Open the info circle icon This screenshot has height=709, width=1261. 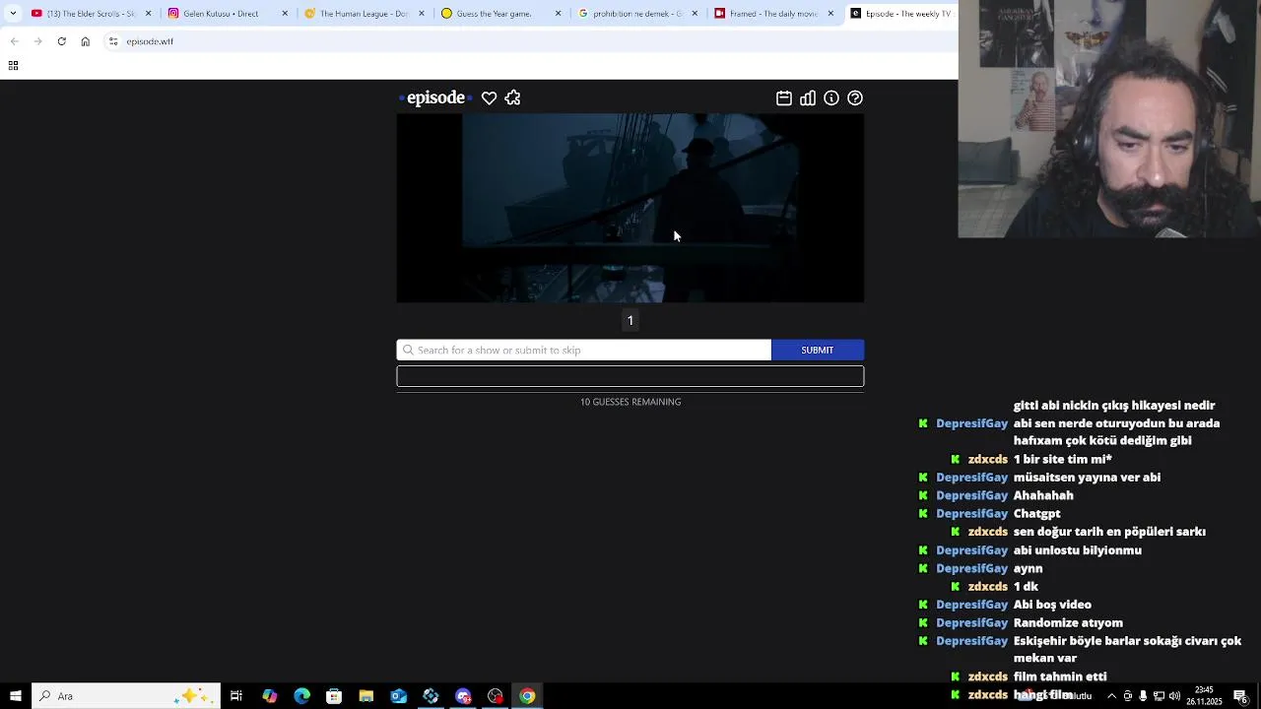[x=831, y=98]
